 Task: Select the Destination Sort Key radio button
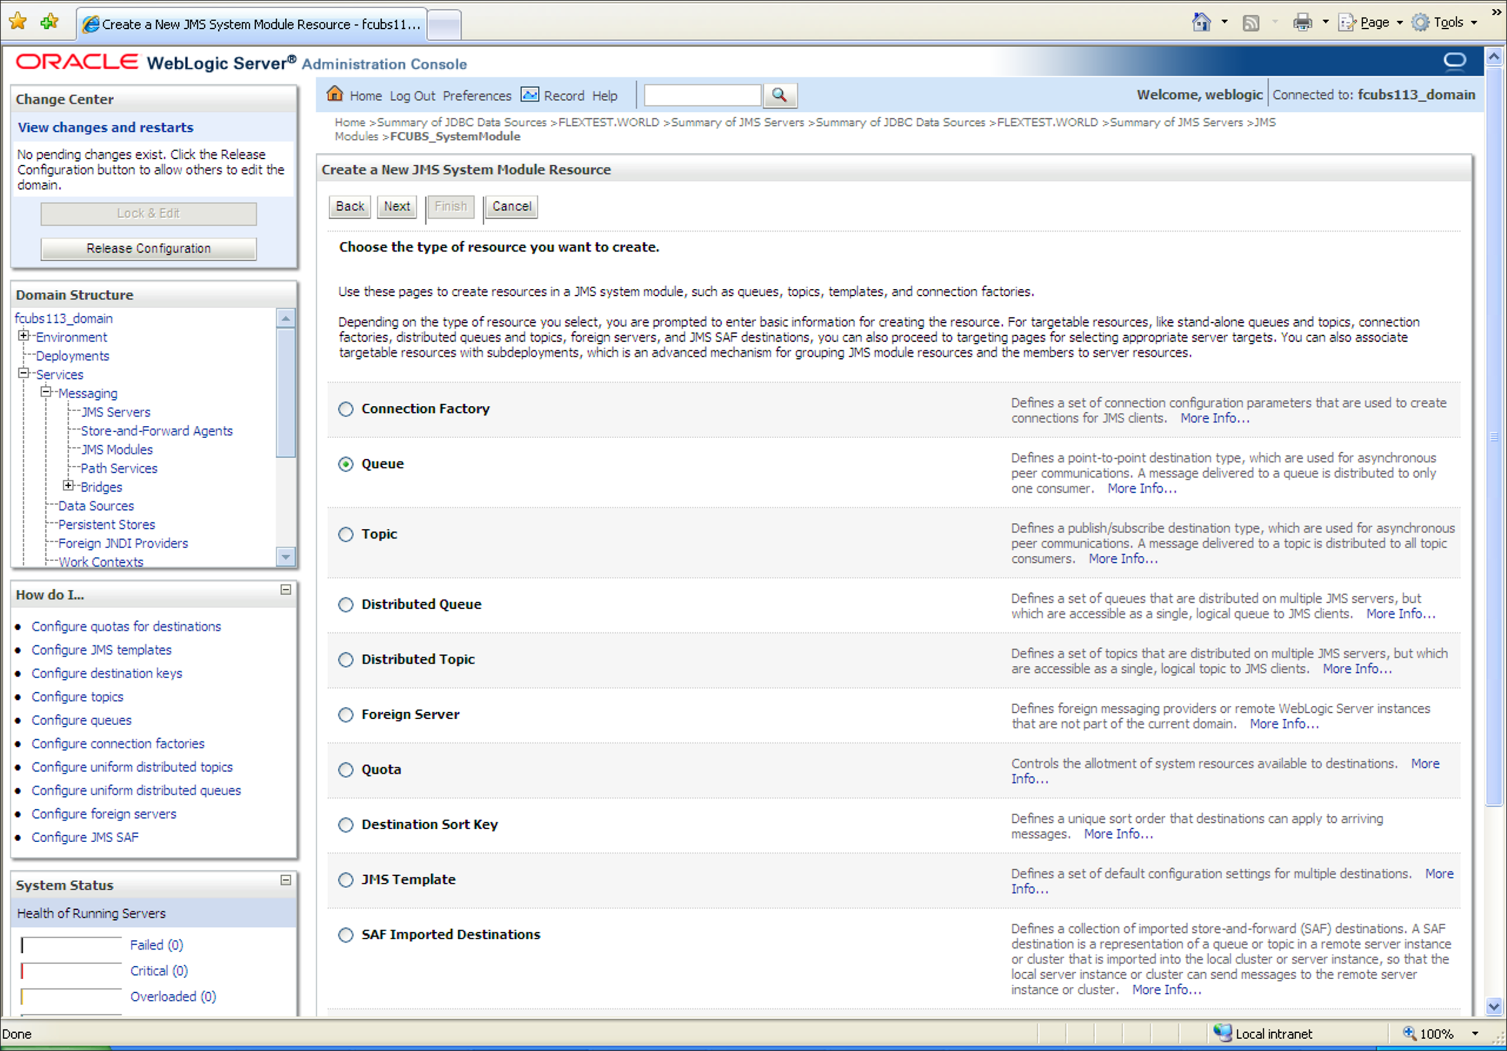tap(346, 825)
